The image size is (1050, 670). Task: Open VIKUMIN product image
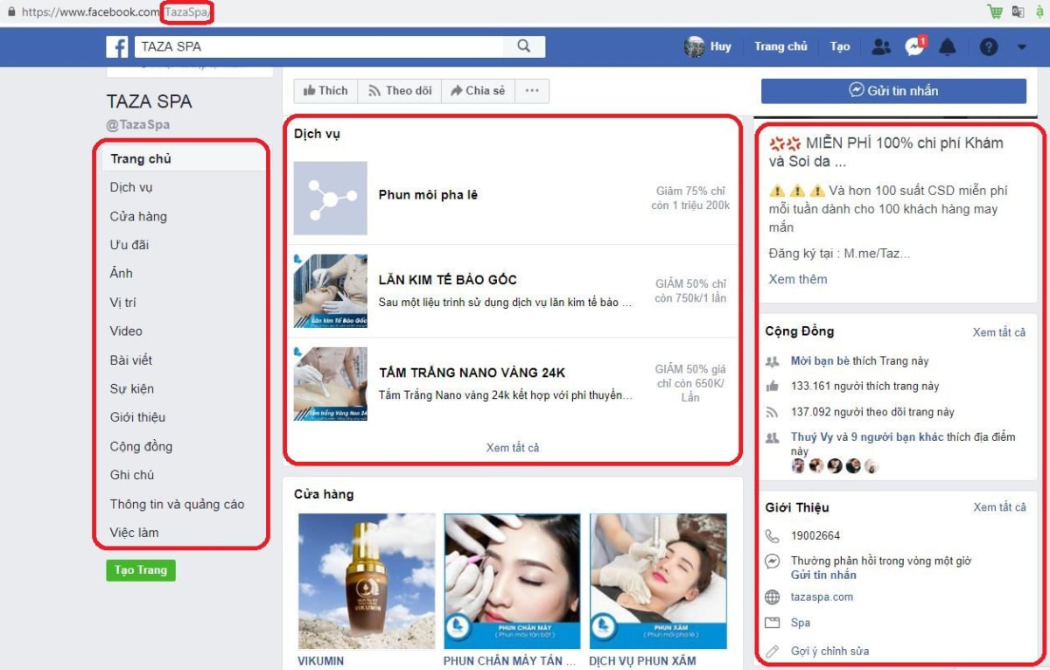pos(367,581)
